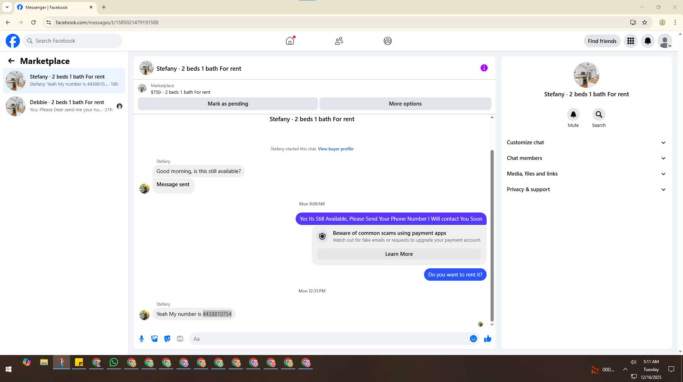Click the voice clip microphone icon
This screenshot has width=683, height=382.
tap(142, 339)
